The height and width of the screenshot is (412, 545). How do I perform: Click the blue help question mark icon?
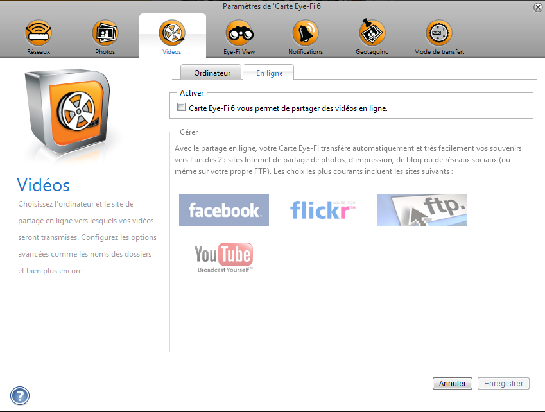click(20, 396)
